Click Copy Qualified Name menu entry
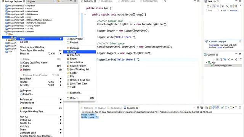The height and width of the screenshot is (137, 244). 40,62
